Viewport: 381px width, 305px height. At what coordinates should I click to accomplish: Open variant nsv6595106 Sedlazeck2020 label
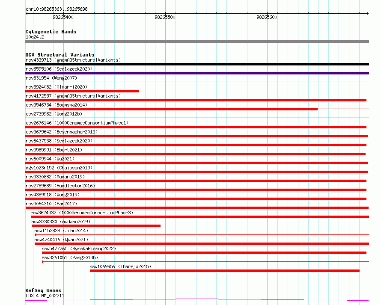(x=59, y=69)
